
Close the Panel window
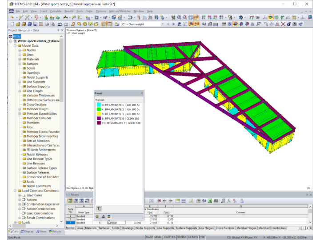142,93
